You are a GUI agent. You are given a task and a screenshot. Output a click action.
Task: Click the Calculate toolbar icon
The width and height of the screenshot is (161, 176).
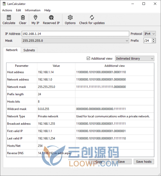coord(9,17)
